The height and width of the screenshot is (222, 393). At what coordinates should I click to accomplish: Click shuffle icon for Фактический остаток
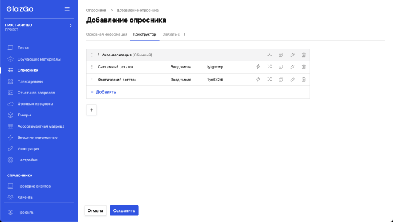[269, 80]
